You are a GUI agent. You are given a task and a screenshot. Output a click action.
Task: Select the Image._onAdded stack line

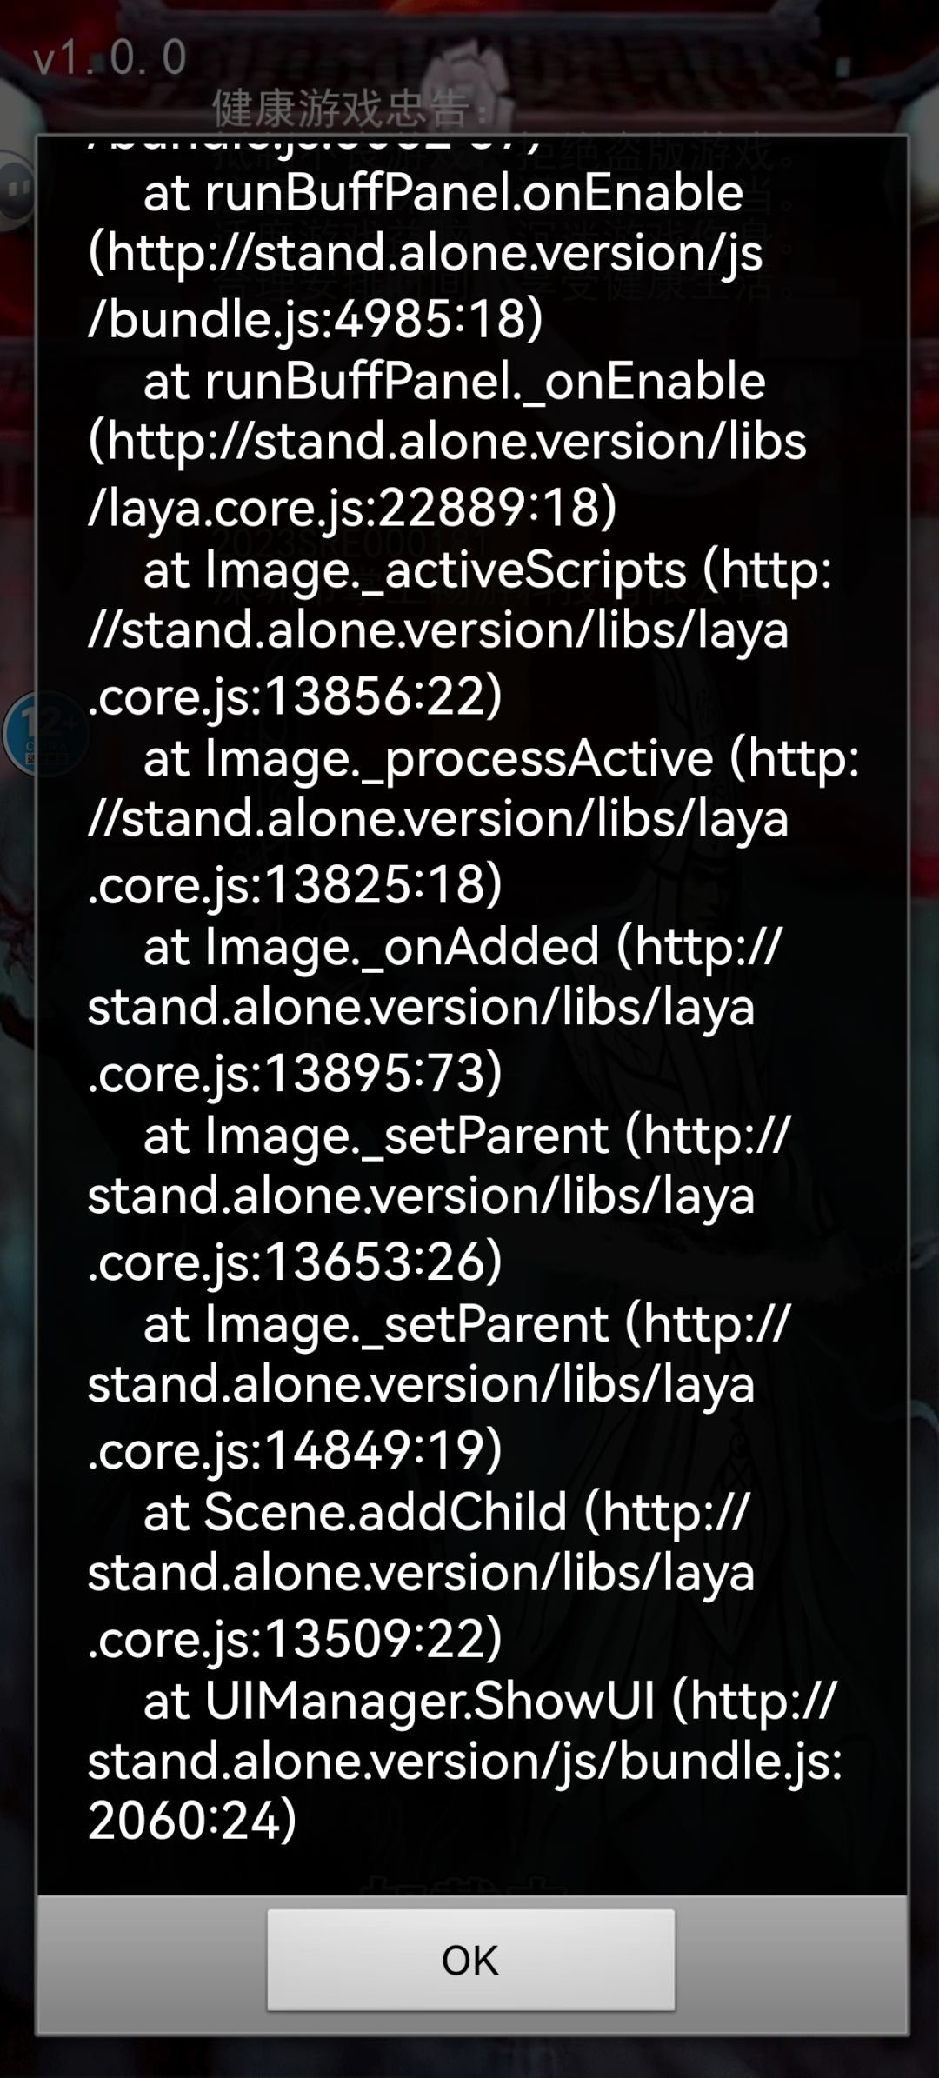(x=371, y=948)
